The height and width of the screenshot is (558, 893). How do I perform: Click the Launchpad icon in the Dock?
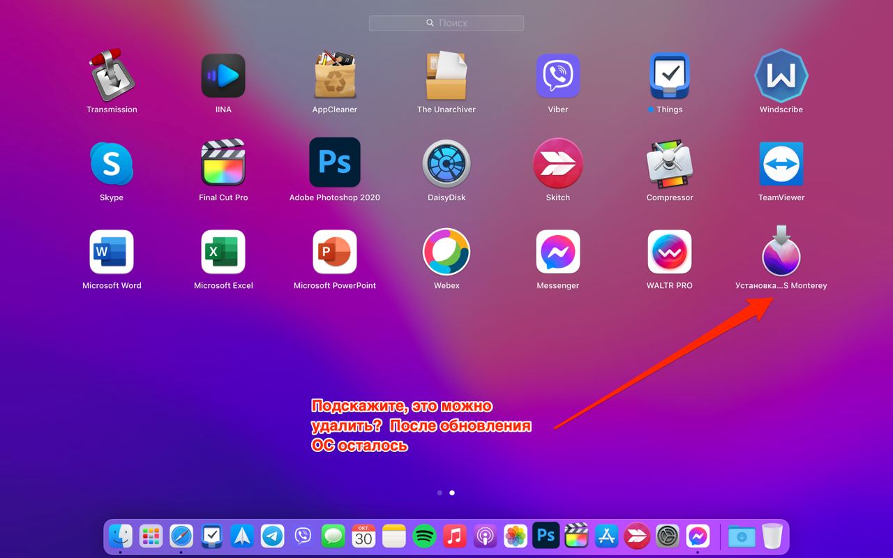click(151, 536)
